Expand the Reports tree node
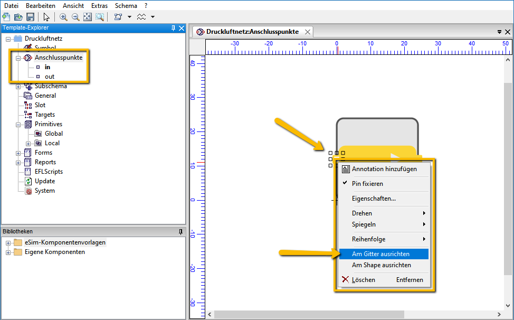This screenshot has height=320, width=514. coord(18,163)
